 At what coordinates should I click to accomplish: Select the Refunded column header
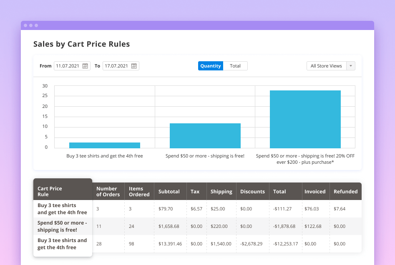345,192
